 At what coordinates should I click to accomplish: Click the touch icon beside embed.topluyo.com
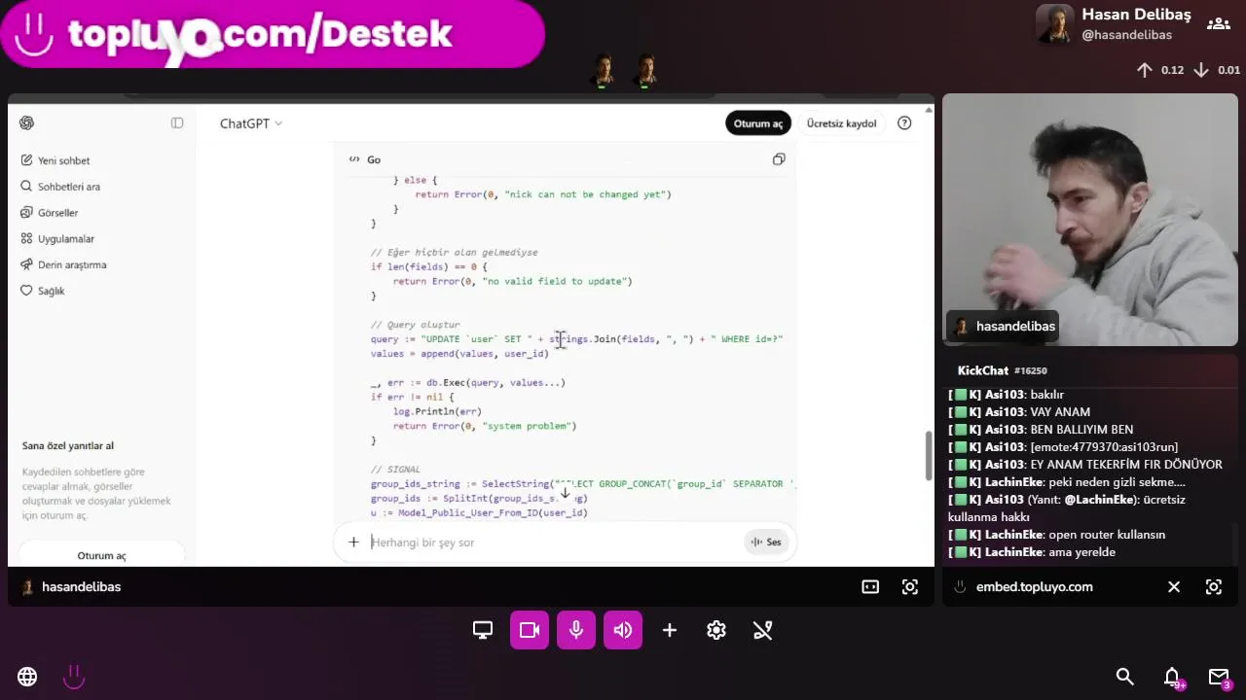[x=960, y=587]
